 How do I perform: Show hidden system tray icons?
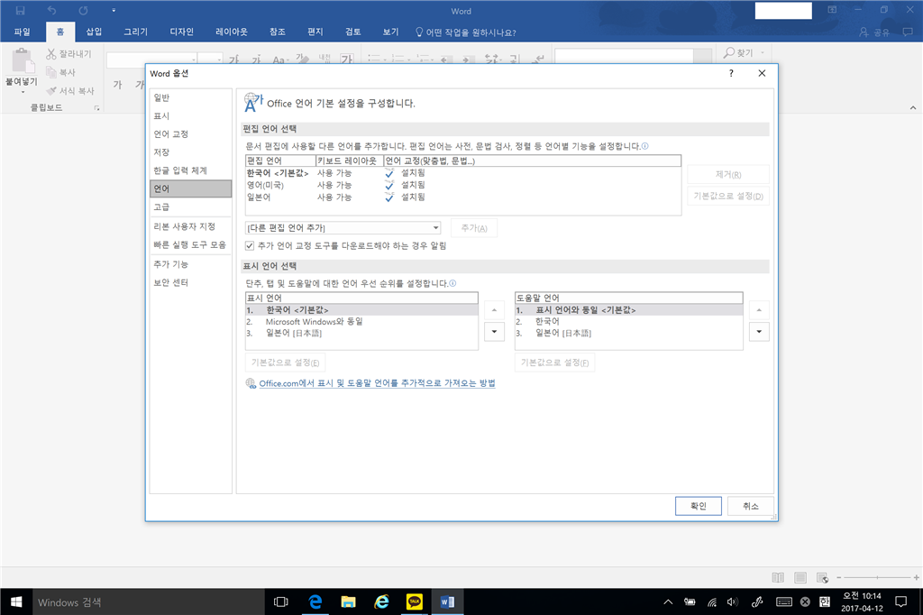668,601
